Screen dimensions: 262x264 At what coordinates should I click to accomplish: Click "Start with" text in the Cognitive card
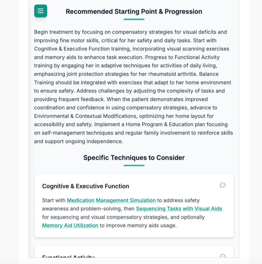tap(53, 201)
